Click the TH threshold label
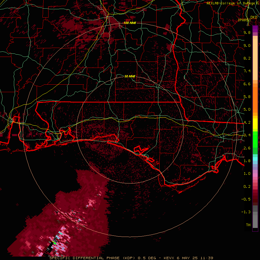This screenshot has width=260, height=260. click(248, 225)
